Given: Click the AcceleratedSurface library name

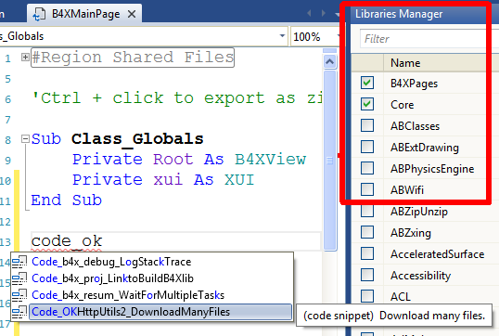Looking at the screenshot, I should tap(437, 254).
